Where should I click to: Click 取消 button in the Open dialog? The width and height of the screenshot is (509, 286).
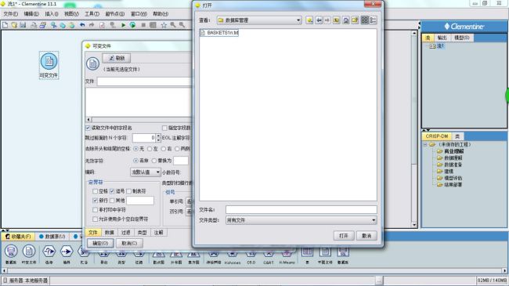[x=366, y=236]
